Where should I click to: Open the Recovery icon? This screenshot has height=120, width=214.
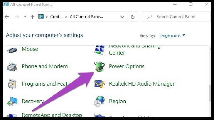point(12,101)
